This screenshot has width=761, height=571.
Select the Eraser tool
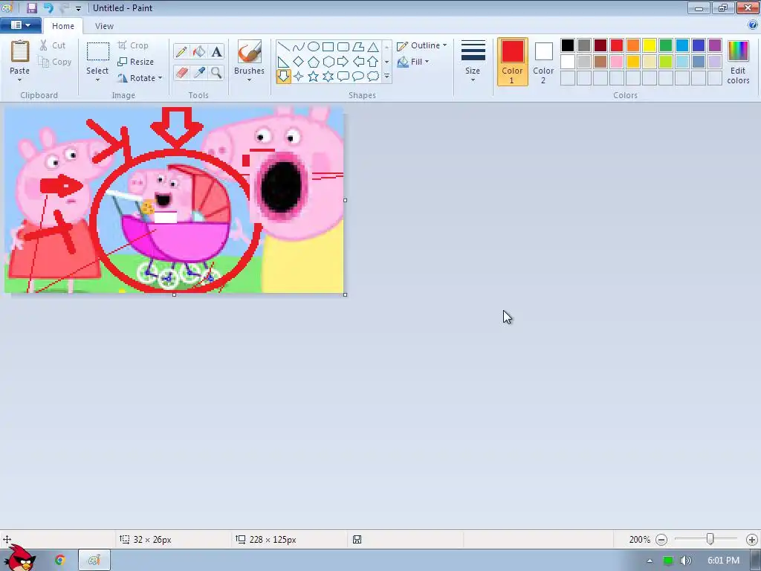[181, 72]
